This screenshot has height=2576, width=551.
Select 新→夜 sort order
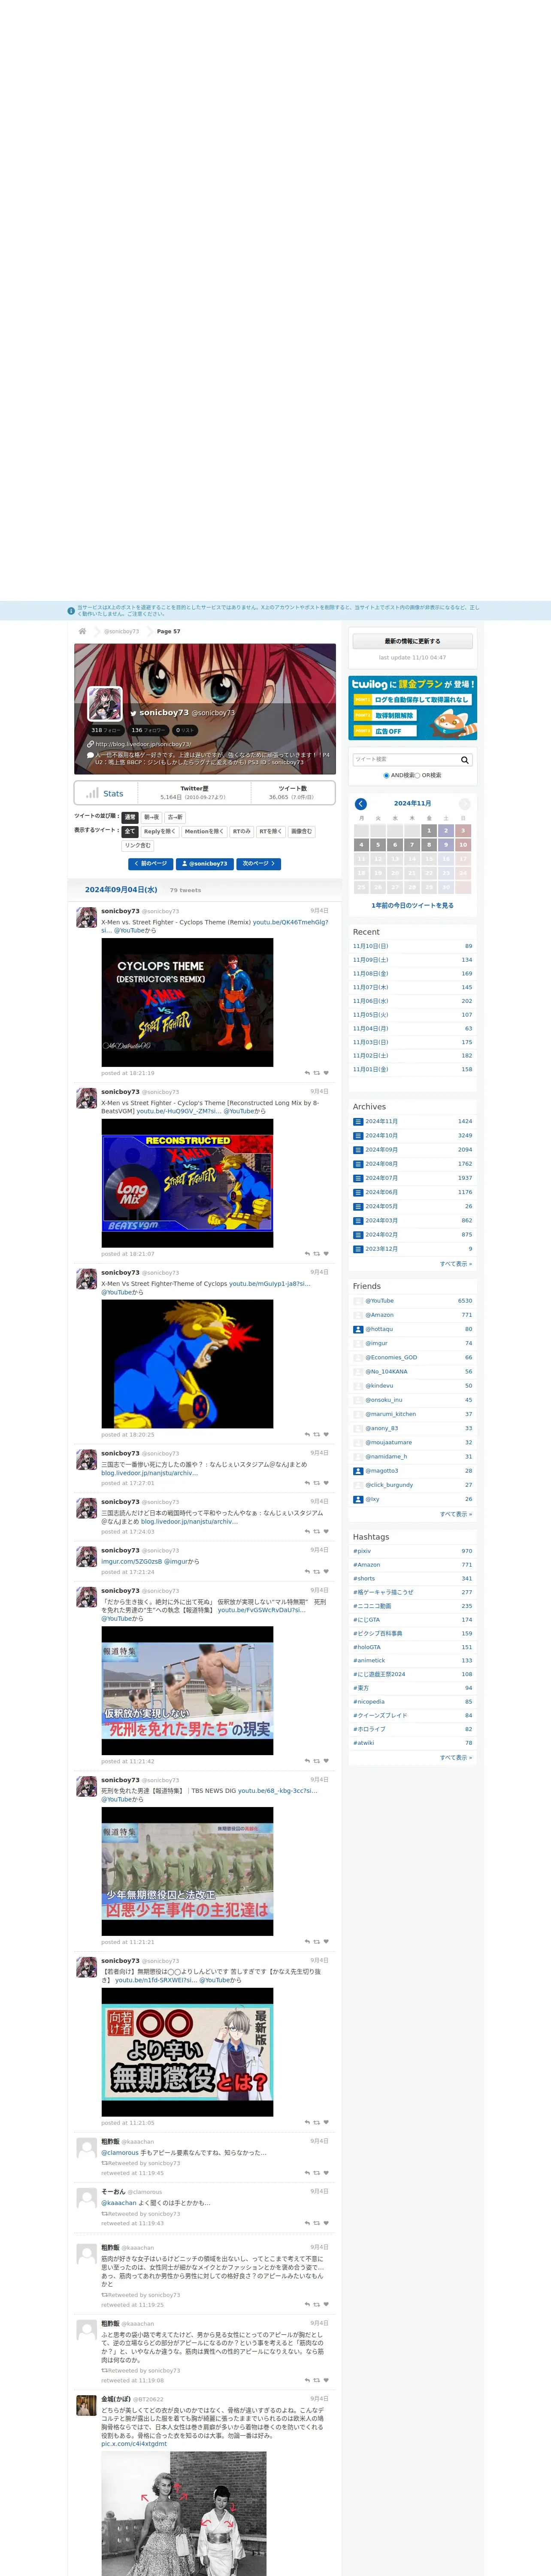click(x=151, y=817)
